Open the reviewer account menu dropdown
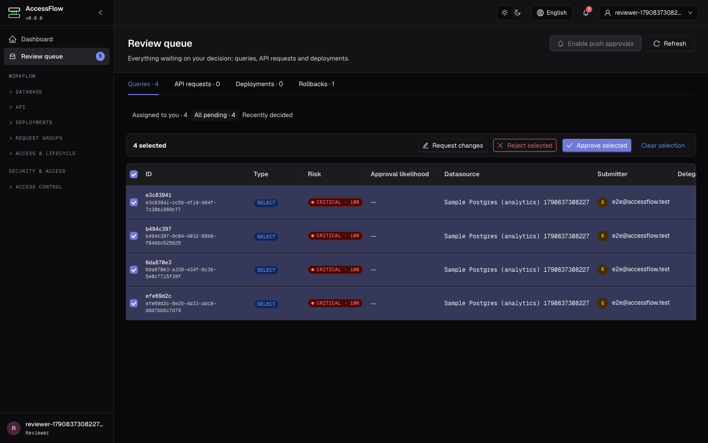This screenshot has width=708, height=443. point(649,13)
